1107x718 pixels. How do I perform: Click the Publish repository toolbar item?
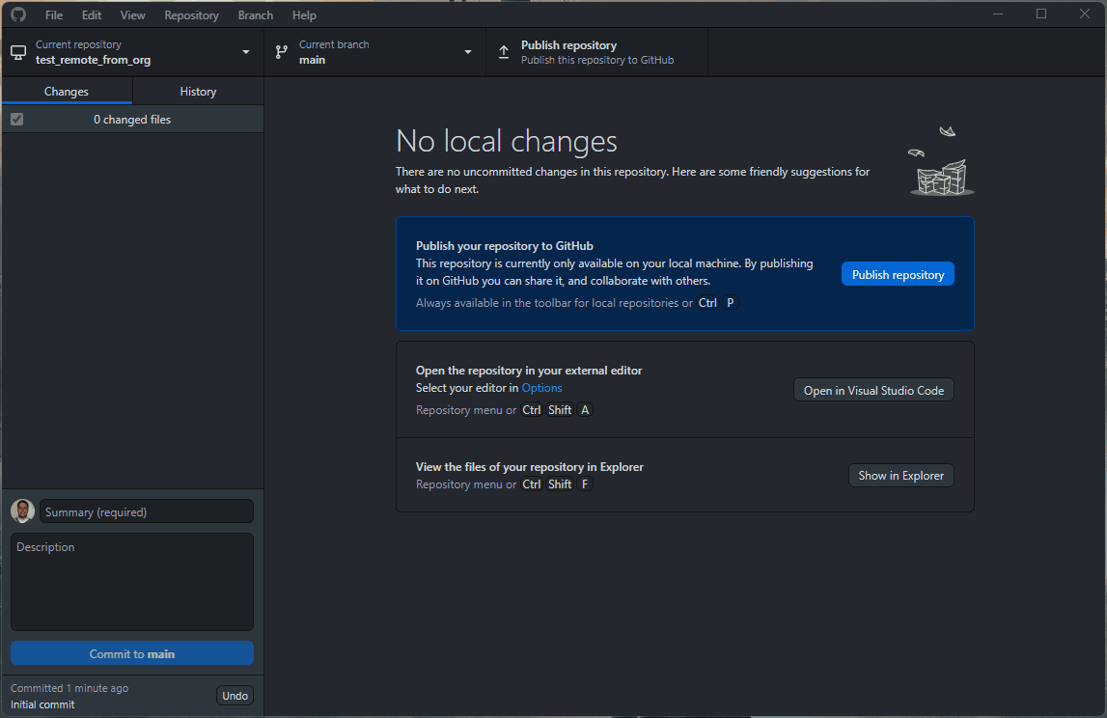[597, 52]
